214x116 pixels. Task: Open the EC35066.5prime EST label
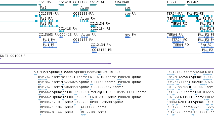[x=72, y=72]
